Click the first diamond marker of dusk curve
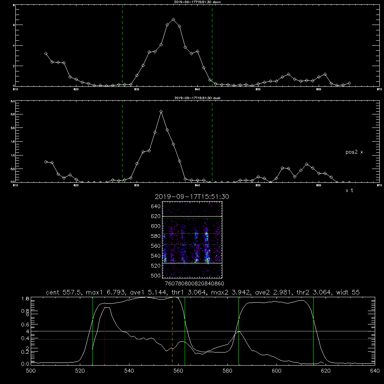The height and width of the screenshot is (384, 384). [46, 162]
